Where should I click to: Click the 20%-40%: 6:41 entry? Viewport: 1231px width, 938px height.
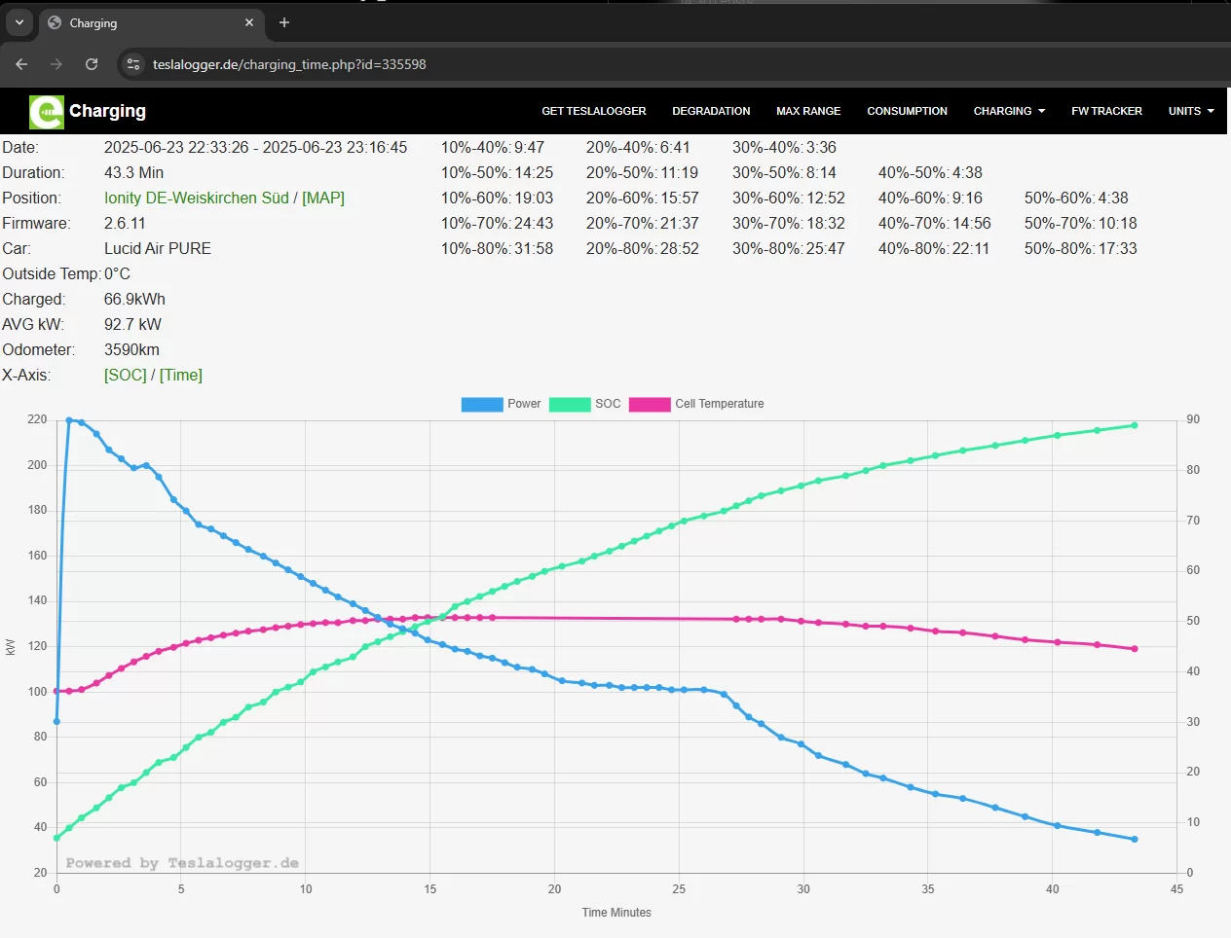click(638, 147)
